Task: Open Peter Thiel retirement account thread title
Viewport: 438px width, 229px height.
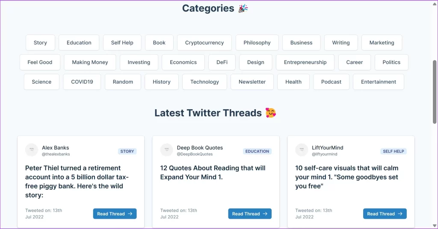Action: (x=77, y=182)
